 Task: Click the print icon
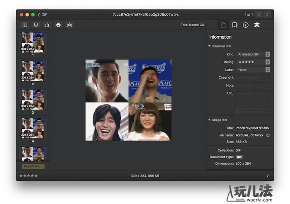coord(58,25)
